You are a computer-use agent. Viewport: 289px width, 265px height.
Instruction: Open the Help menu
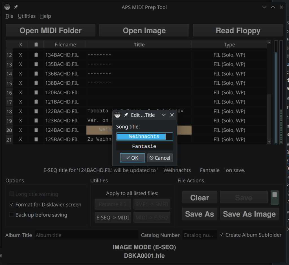coord(45,16)
